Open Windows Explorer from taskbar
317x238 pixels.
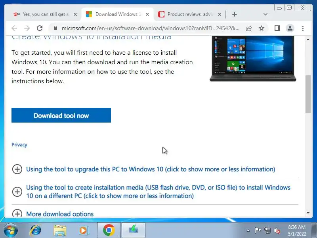point(60,230)
